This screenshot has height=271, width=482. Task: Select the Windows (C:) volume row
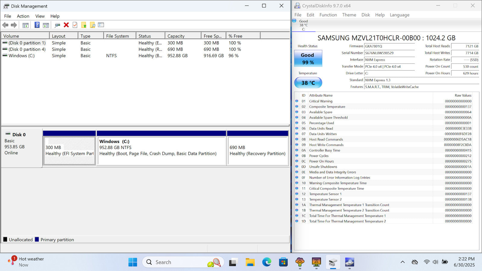point(22,56)
